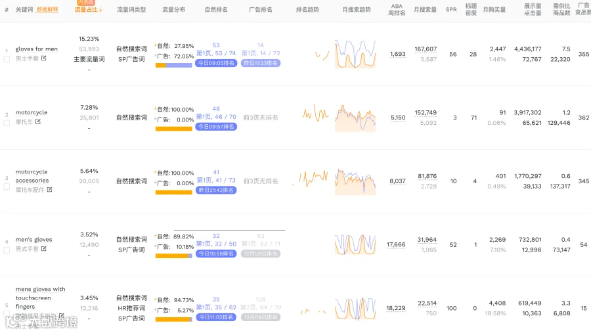The width and height of the screenshot is (591, 333).
Task: Open 月搜索量 column header sorting
Action: (x=425, y=9)
